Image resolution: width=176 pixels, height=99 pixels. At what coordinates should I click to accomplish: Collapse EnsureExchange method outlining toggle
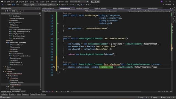(x=58, y=67)
